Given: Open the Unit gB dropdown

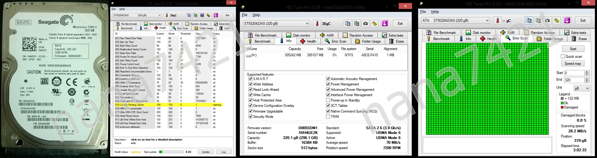Looking at the screenshot, I should coord(582,88).
